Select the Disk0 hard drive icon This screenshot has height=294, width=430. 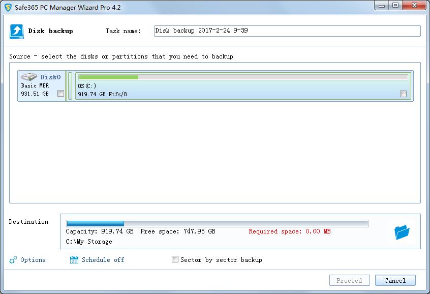[29, 77]
